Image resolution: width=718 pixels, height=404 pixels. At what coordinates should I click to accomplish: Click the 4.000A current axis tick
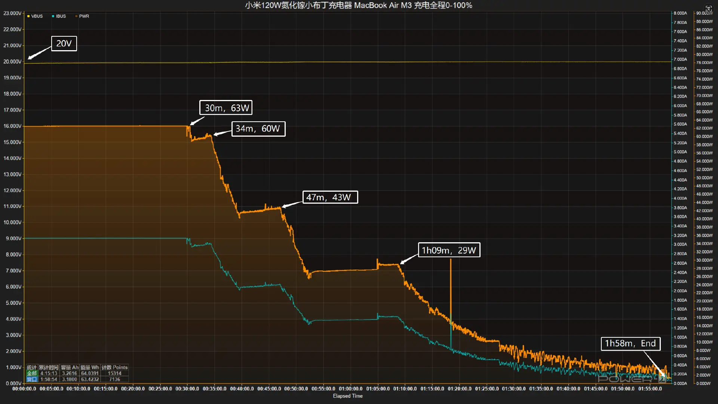pyautogui.click(x=680, y=198)
